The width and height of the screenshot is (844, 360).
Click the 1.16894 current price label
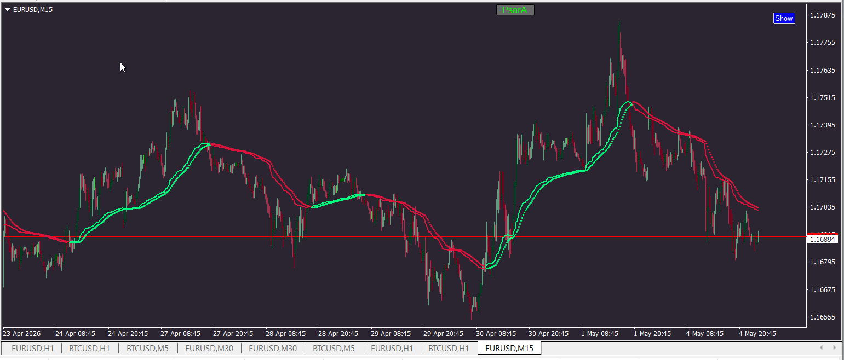point(823,239)
